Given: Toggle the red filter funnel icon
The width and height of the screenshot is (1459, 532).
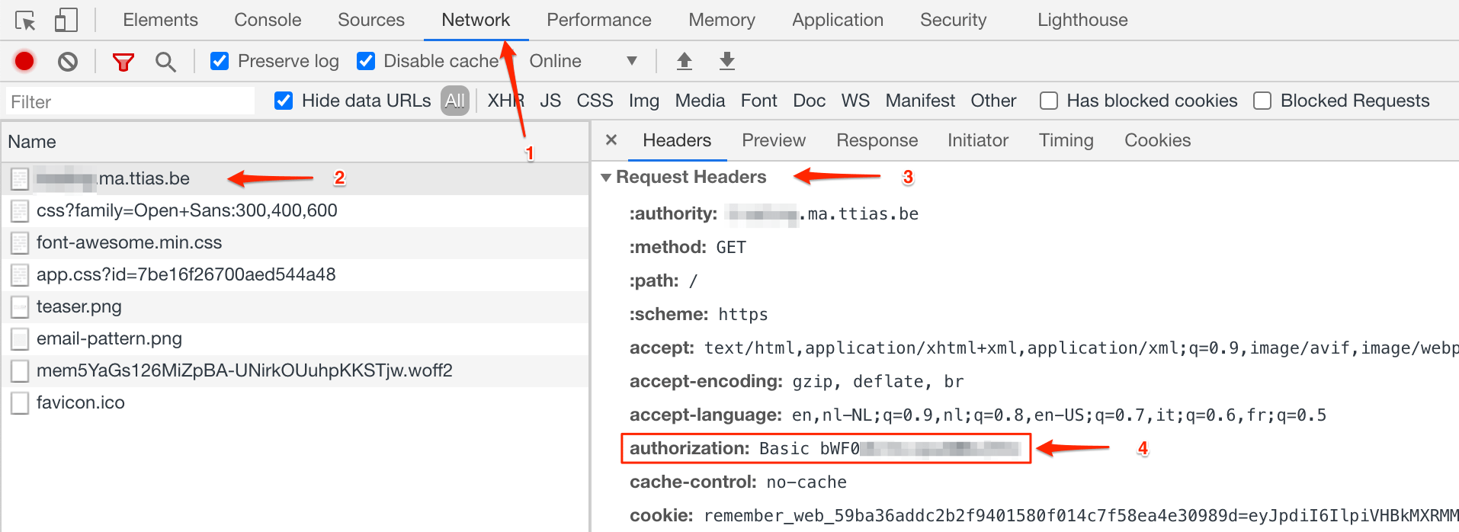Looking at the screenshot, I should [123, 62].
